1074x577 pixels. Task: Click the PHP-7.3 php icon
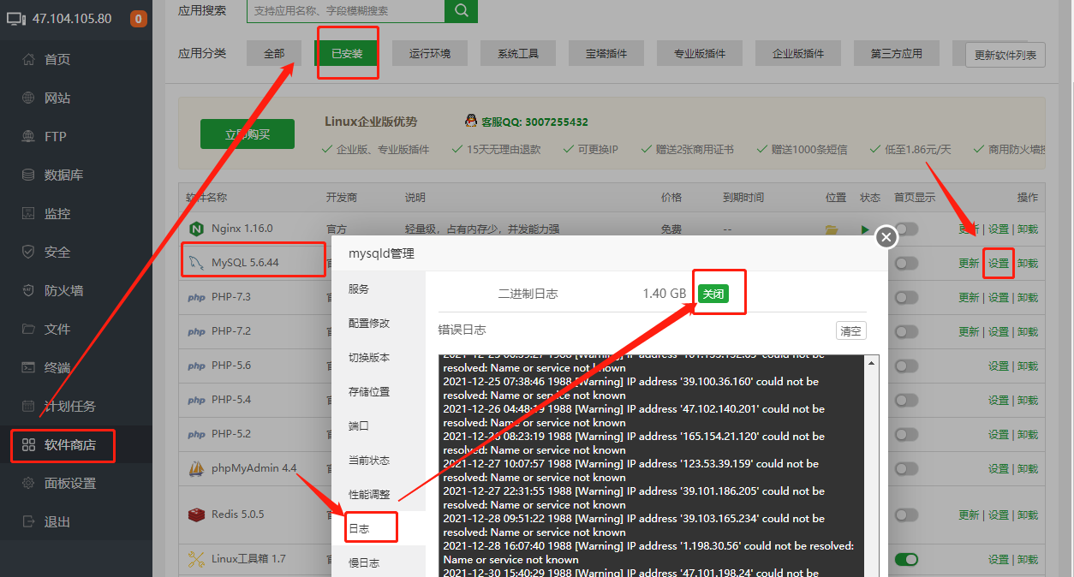coord(196,297)
